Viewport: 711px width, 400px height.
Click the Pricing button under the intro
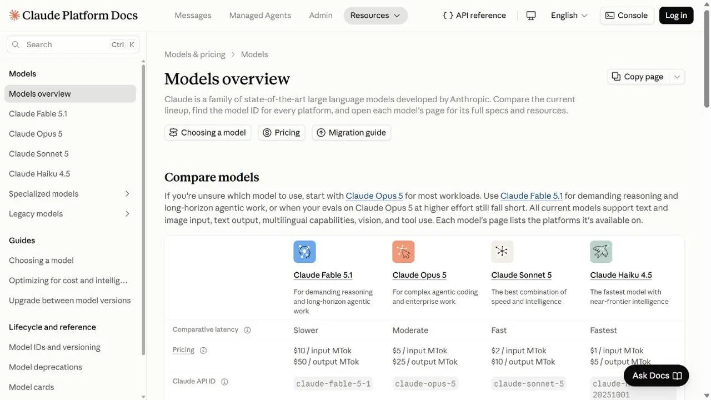click(282, 133)
